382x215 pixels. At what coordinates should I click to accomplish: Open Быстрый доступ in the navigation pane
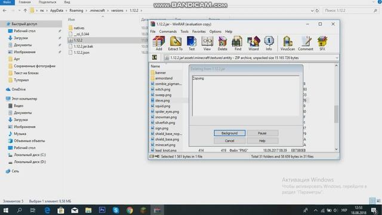click(24, 24)
